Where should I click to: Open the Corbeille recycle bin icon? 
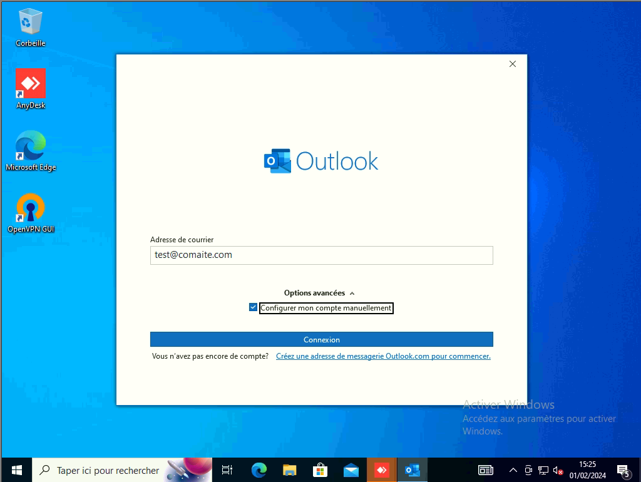30,28
